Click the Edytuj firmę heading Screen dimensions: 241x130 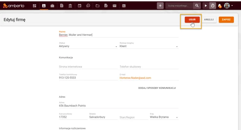(x=14, y=20)
